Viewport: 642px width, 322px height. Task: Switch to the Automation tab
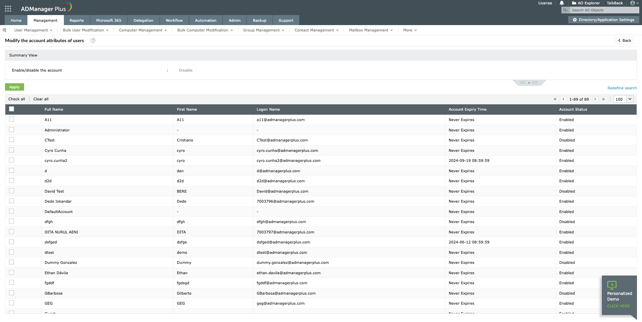(x=206, y=20)
